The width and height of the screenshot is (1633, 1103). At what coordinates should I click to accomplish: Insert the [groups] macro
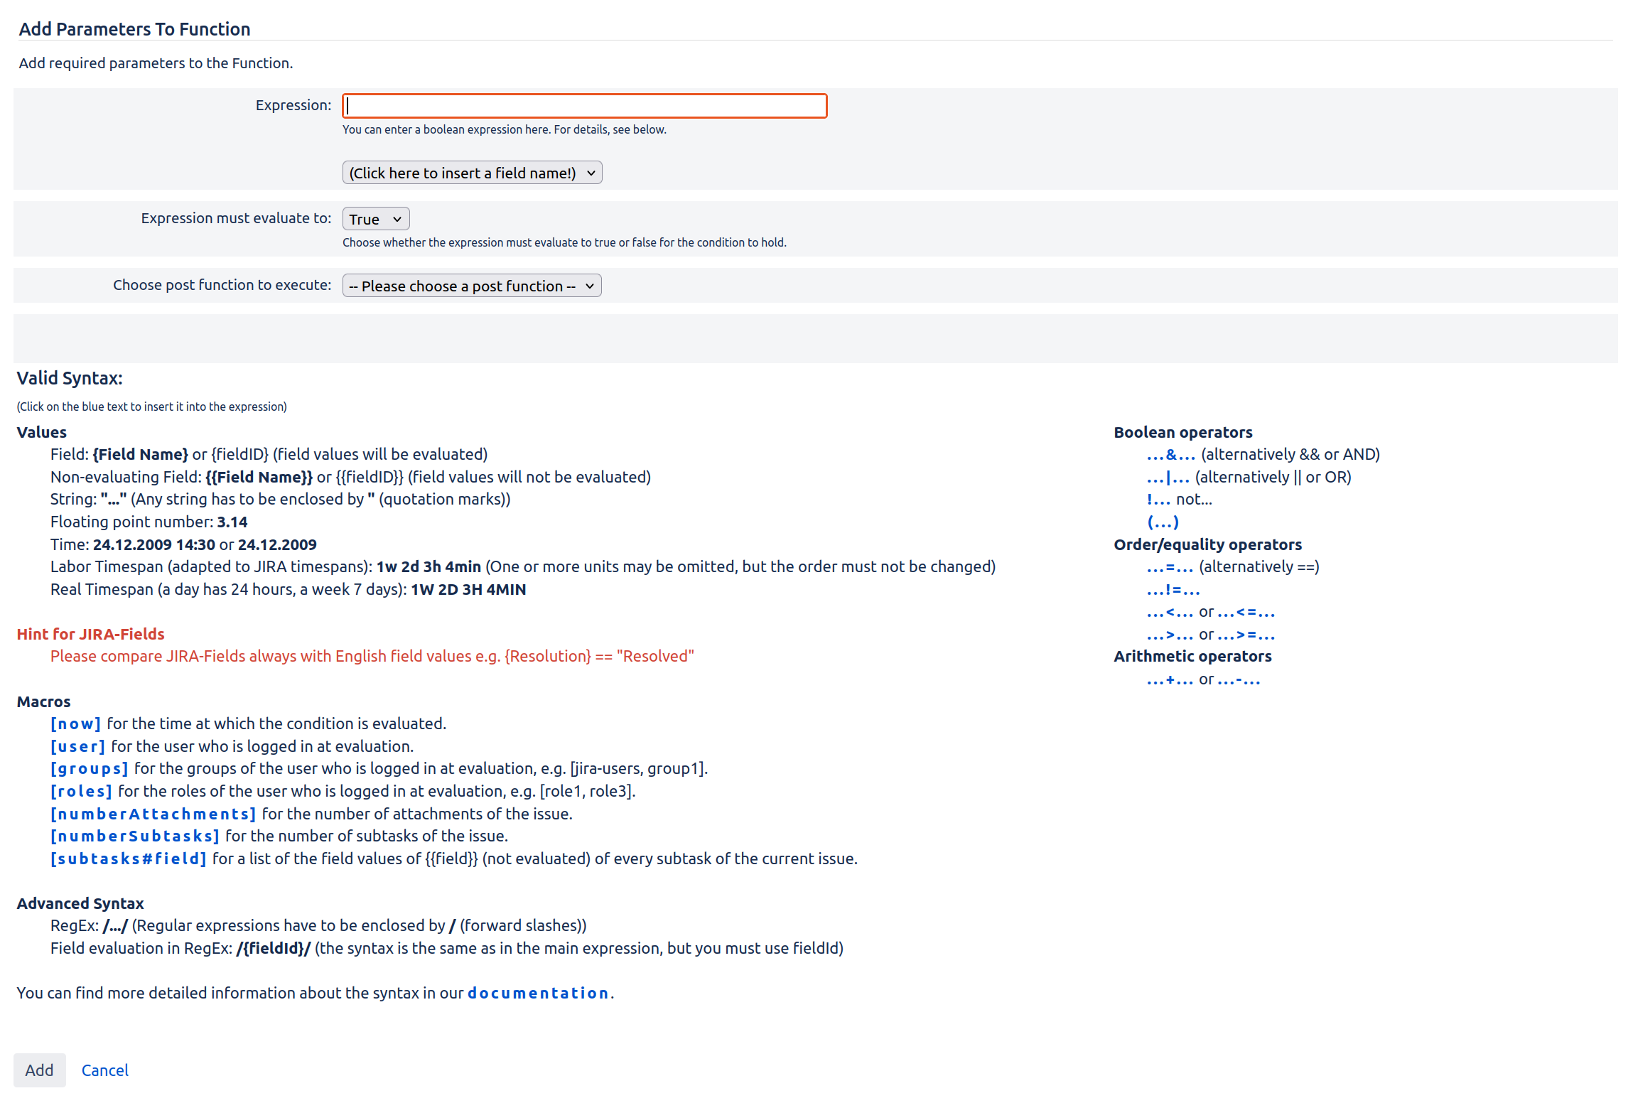(x=90, y=768)
